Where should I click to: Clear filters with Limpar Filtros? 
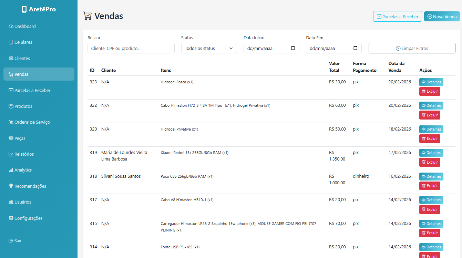(412, 48)
